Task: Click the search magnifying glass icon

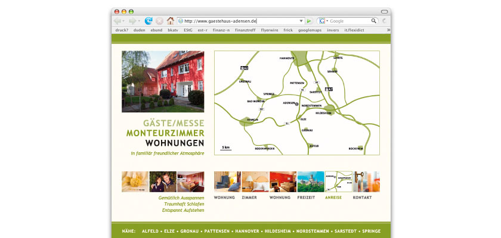Action: [x=374, y=21]
